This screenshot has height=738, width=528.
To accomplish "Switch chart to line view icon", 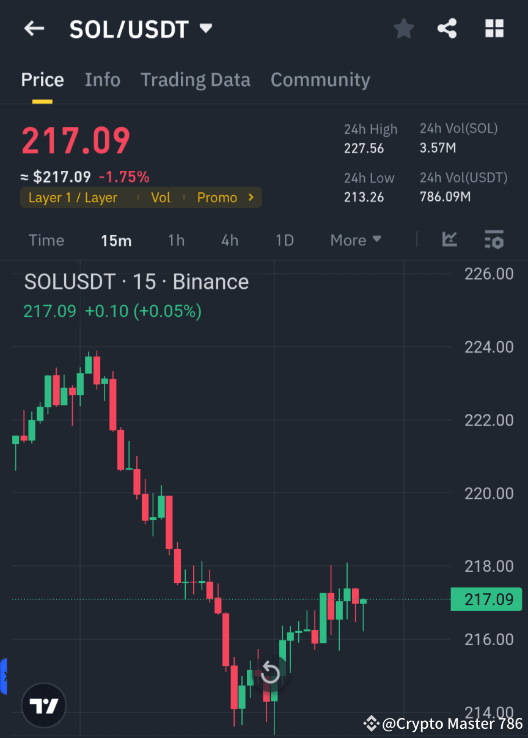I will click(x=450, y=240).
